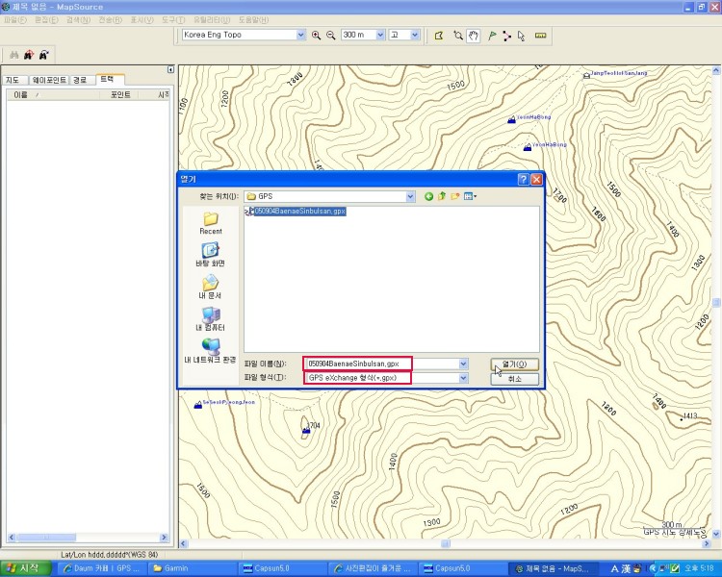The image size is (722, 577).
Task: Switch to Garmin folder taskbar item
Action: (x=193, y=568)
